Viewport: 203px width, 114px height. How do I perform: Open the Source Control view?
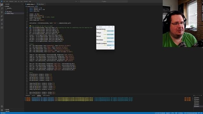click(x=2, y=12)
